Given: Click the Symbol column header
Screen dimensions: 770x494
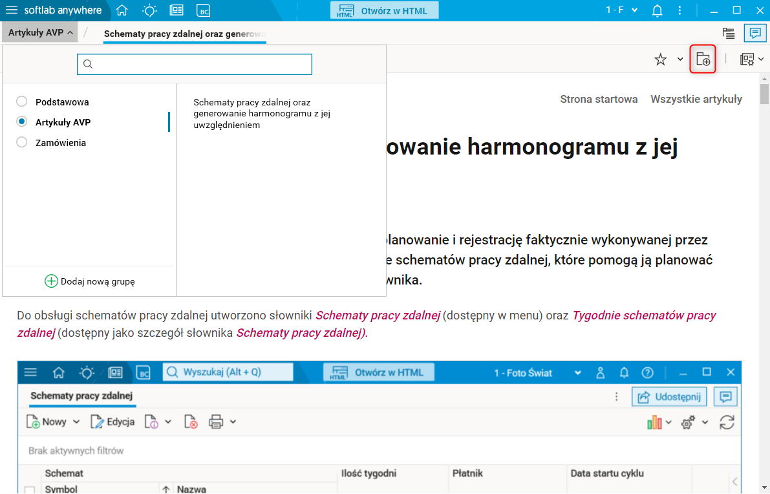Looking at the screenshot, I should pos(61,489).
